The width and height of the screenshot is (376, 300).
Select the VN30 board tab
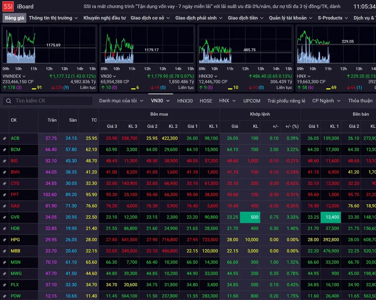pos(160,101)
